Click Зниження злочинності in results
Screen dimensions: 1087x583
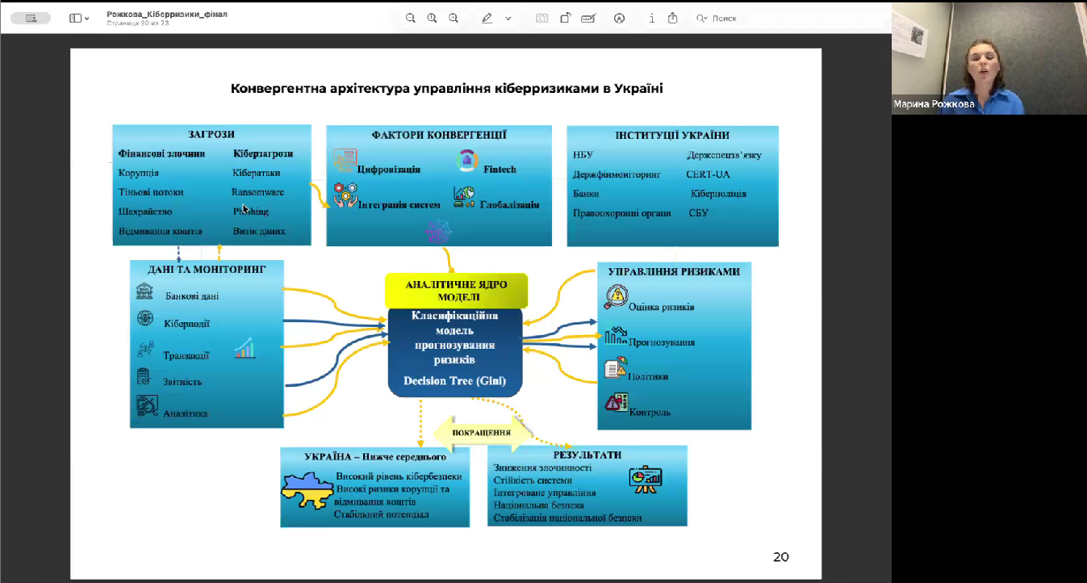tap(542, 468)
